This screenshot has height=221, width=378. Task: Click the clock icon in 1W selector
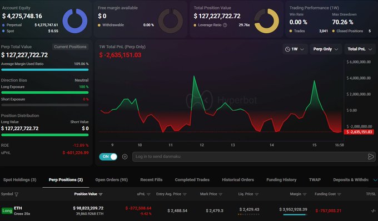point(287,49)
